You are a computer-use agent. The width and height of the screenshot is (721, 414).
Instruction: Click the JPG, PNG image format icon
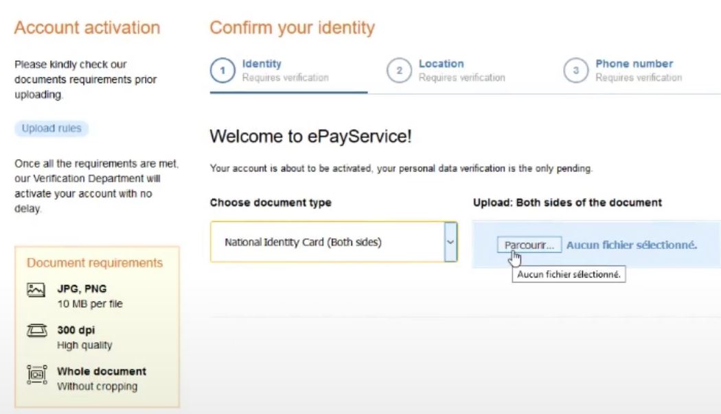pos(36,290)
